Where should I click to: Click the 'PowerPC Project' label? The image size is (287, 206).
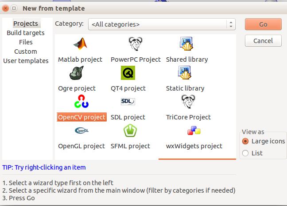[136, 59]
